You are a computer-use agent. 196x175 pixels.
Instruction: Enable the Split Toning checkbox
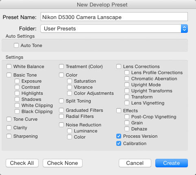click(61, 101)
